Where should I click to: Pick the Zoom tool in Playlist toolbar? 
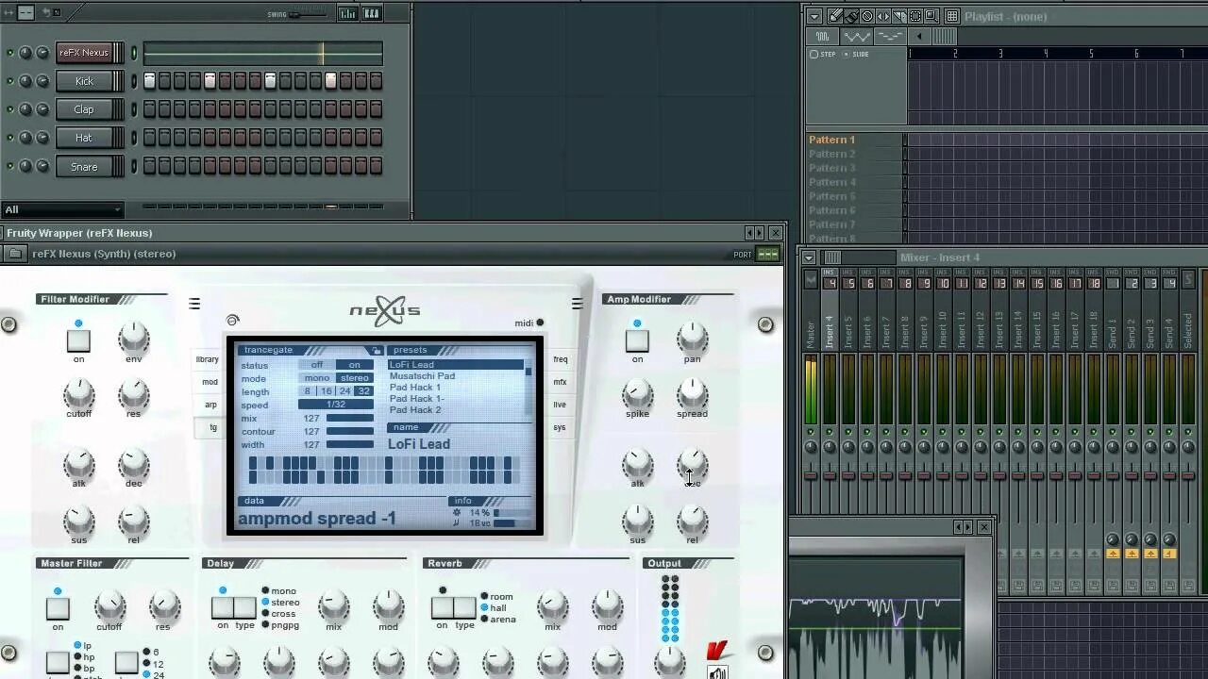click(931, 16)
